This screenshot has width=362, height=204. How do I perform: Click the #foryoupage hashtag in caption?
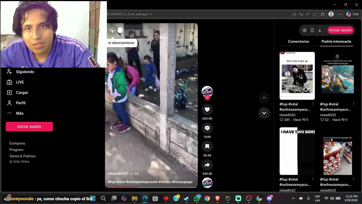tap(182, 182)
